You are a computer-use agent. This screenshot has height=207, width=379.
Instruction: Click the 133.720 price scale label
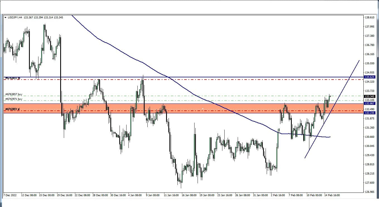(370, 91)
